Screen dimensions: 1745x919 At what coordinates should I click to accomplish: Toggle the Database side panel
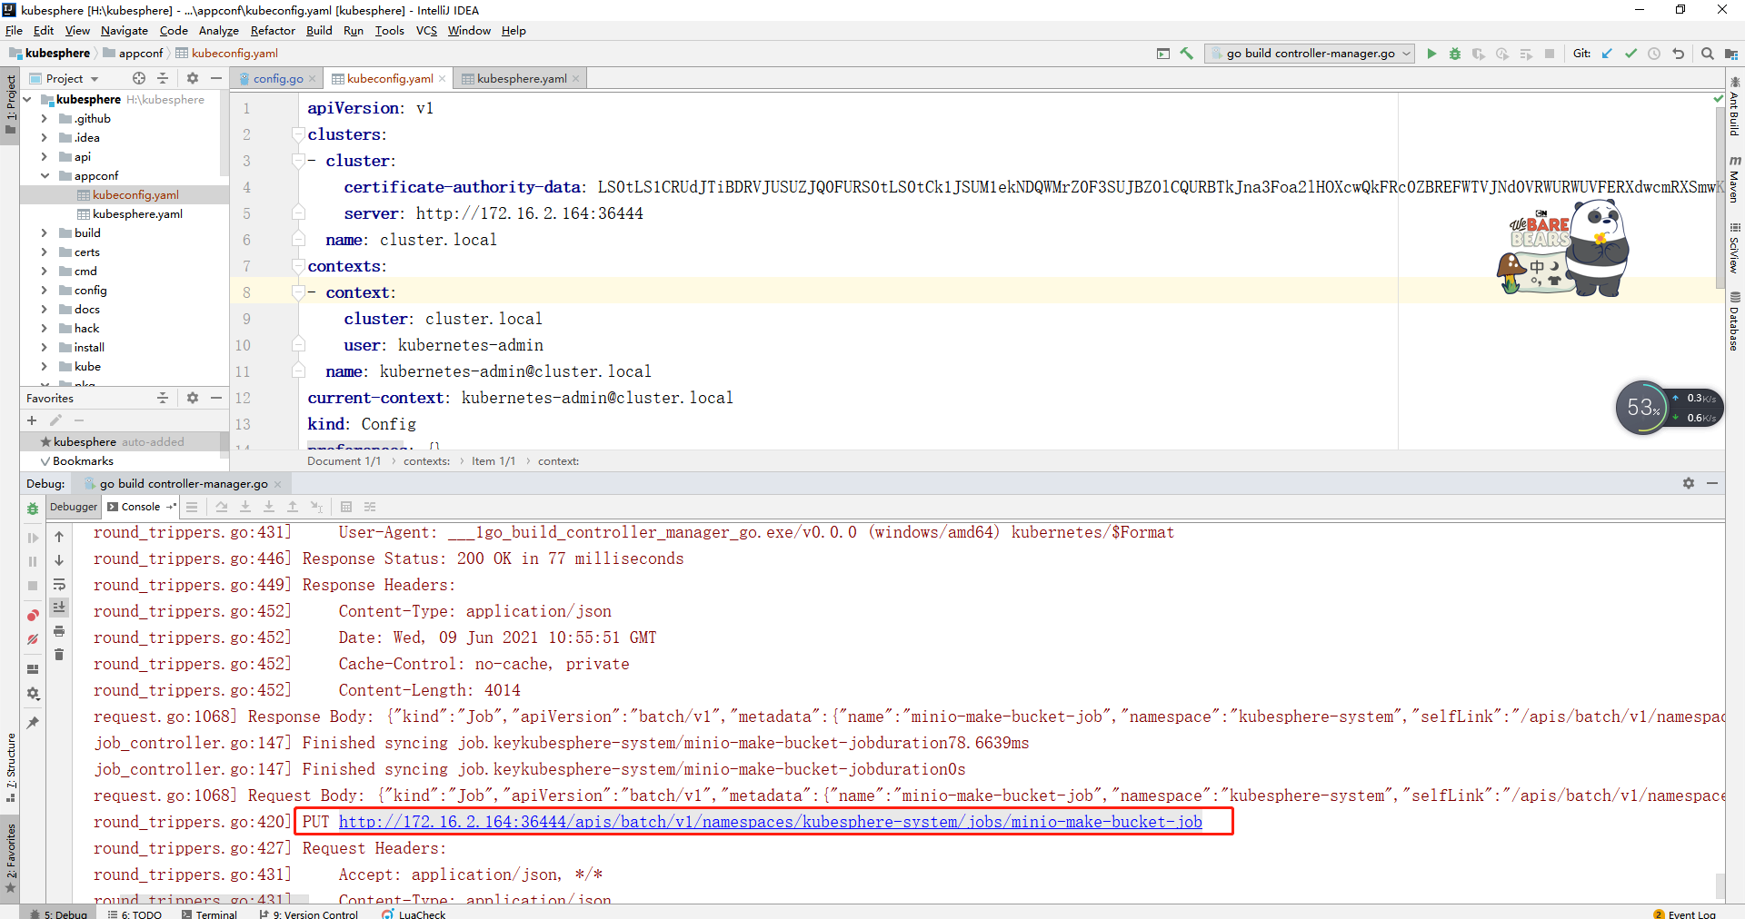tap(1735, 321)
